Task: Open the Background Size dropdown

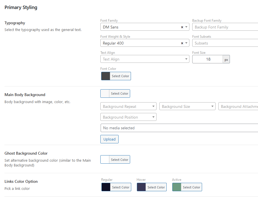Action: 212,106
